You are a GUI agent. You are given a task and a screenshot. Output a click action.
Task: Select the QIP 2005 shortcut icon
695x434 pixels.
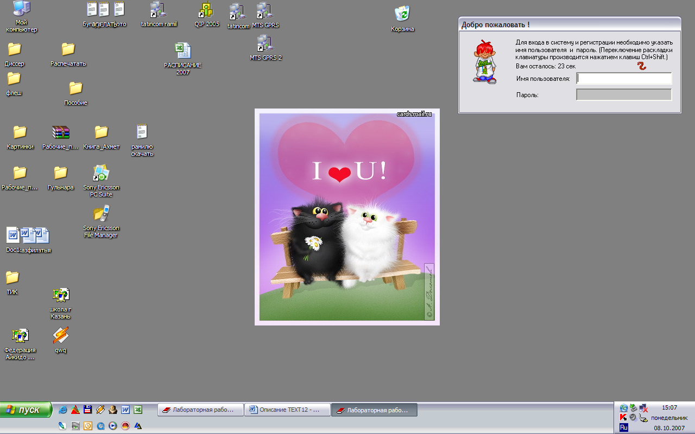pyautogui.click(x=207, y=15)
